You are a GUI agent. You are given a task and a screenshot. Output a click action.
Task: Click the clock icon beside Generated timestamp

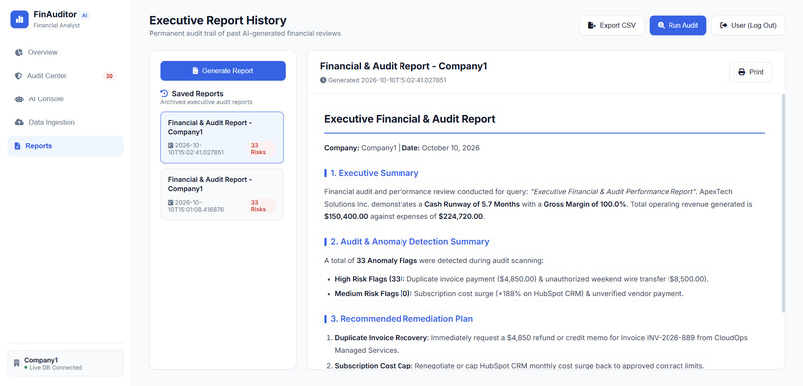click(x=323, y=80)
